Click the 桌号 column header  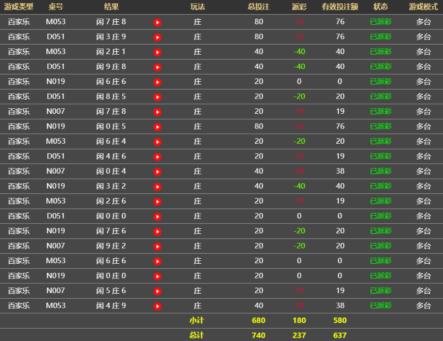coord(56,7)
